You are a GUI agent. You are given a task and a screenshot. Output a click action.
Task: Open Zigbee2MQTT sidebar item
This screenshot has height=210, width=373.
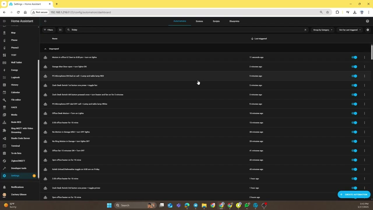(18, 161)
